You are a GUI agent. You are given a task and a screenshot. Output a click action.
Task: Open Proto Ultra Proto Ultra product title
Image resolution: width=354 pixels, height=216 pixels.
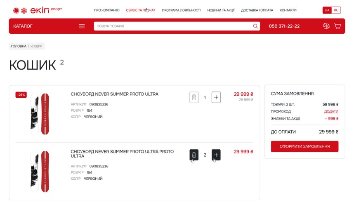122,154
